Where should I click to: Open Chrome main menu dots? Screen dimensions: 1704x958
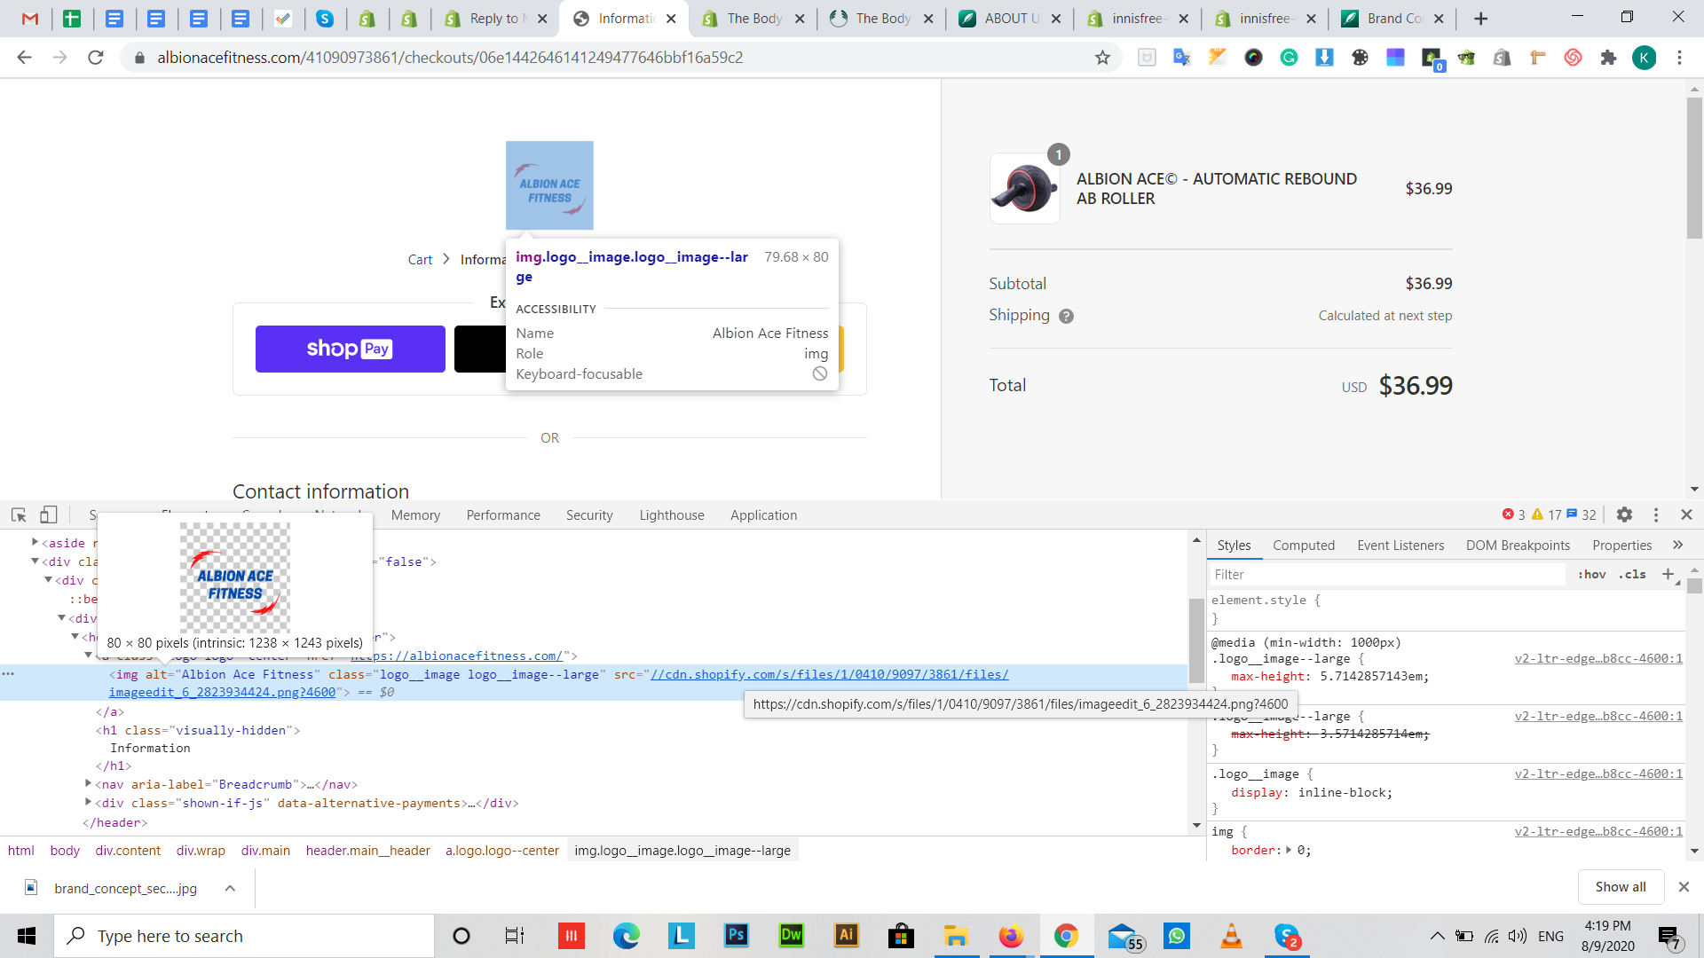[1679, 58]
